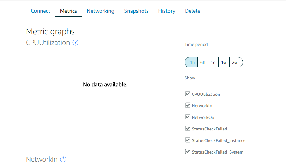Go to the Snapshots tab
This screenshot has width=286, height=166.
[136, 11]
